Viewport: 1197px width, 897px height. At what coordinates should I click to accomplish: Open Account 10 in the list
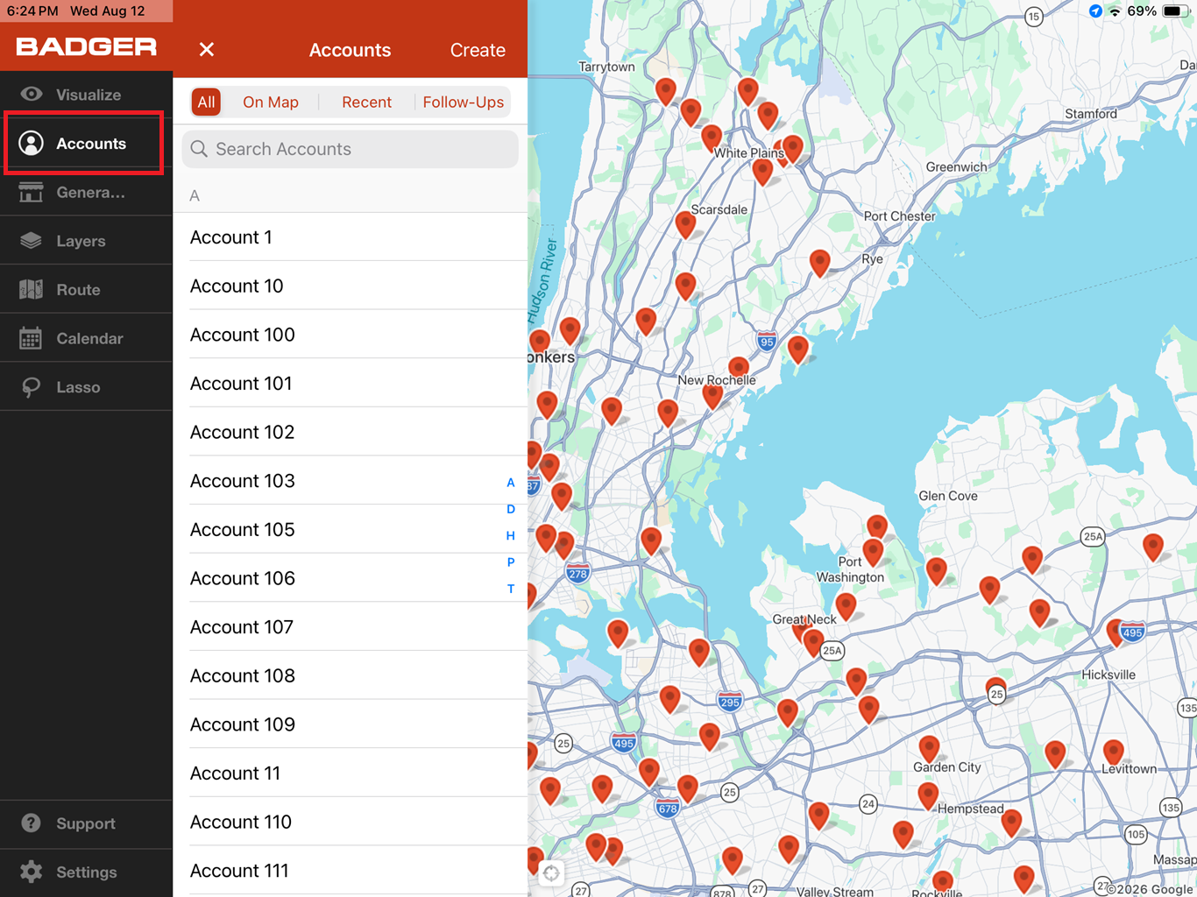click(351, 286)
